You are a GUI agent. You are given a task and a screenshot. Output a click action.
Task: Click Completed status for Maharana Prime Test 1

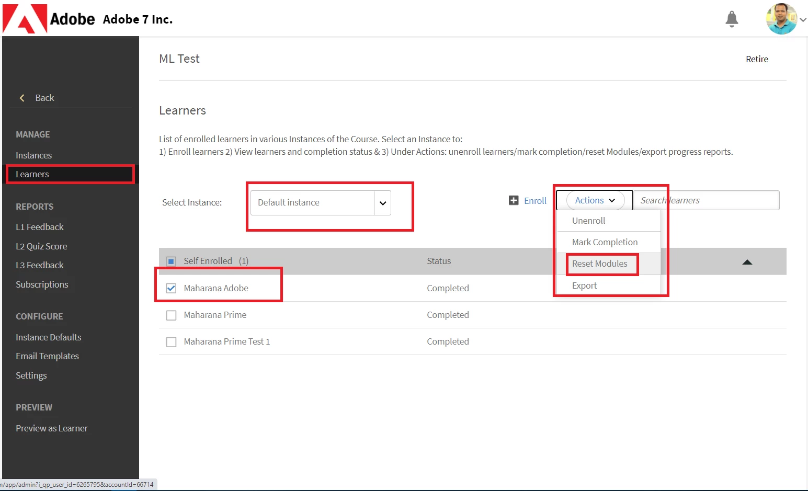pos(448,341)
